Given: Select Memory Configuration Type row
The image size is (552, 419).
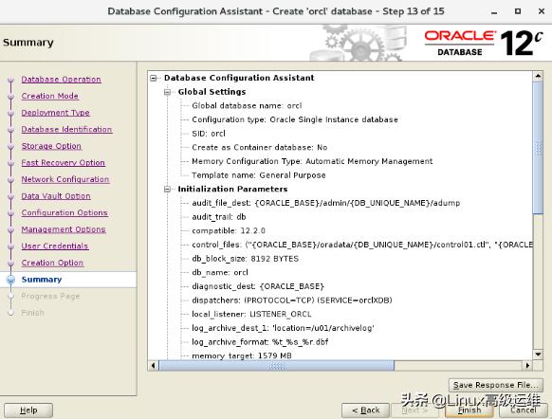Looking at the screenshot, I should 312,161.
